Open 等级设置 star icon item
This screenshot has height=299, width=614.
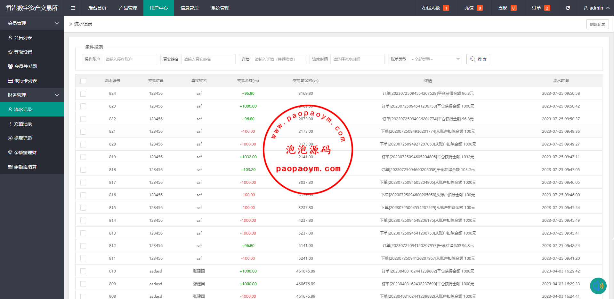point(10,52)
